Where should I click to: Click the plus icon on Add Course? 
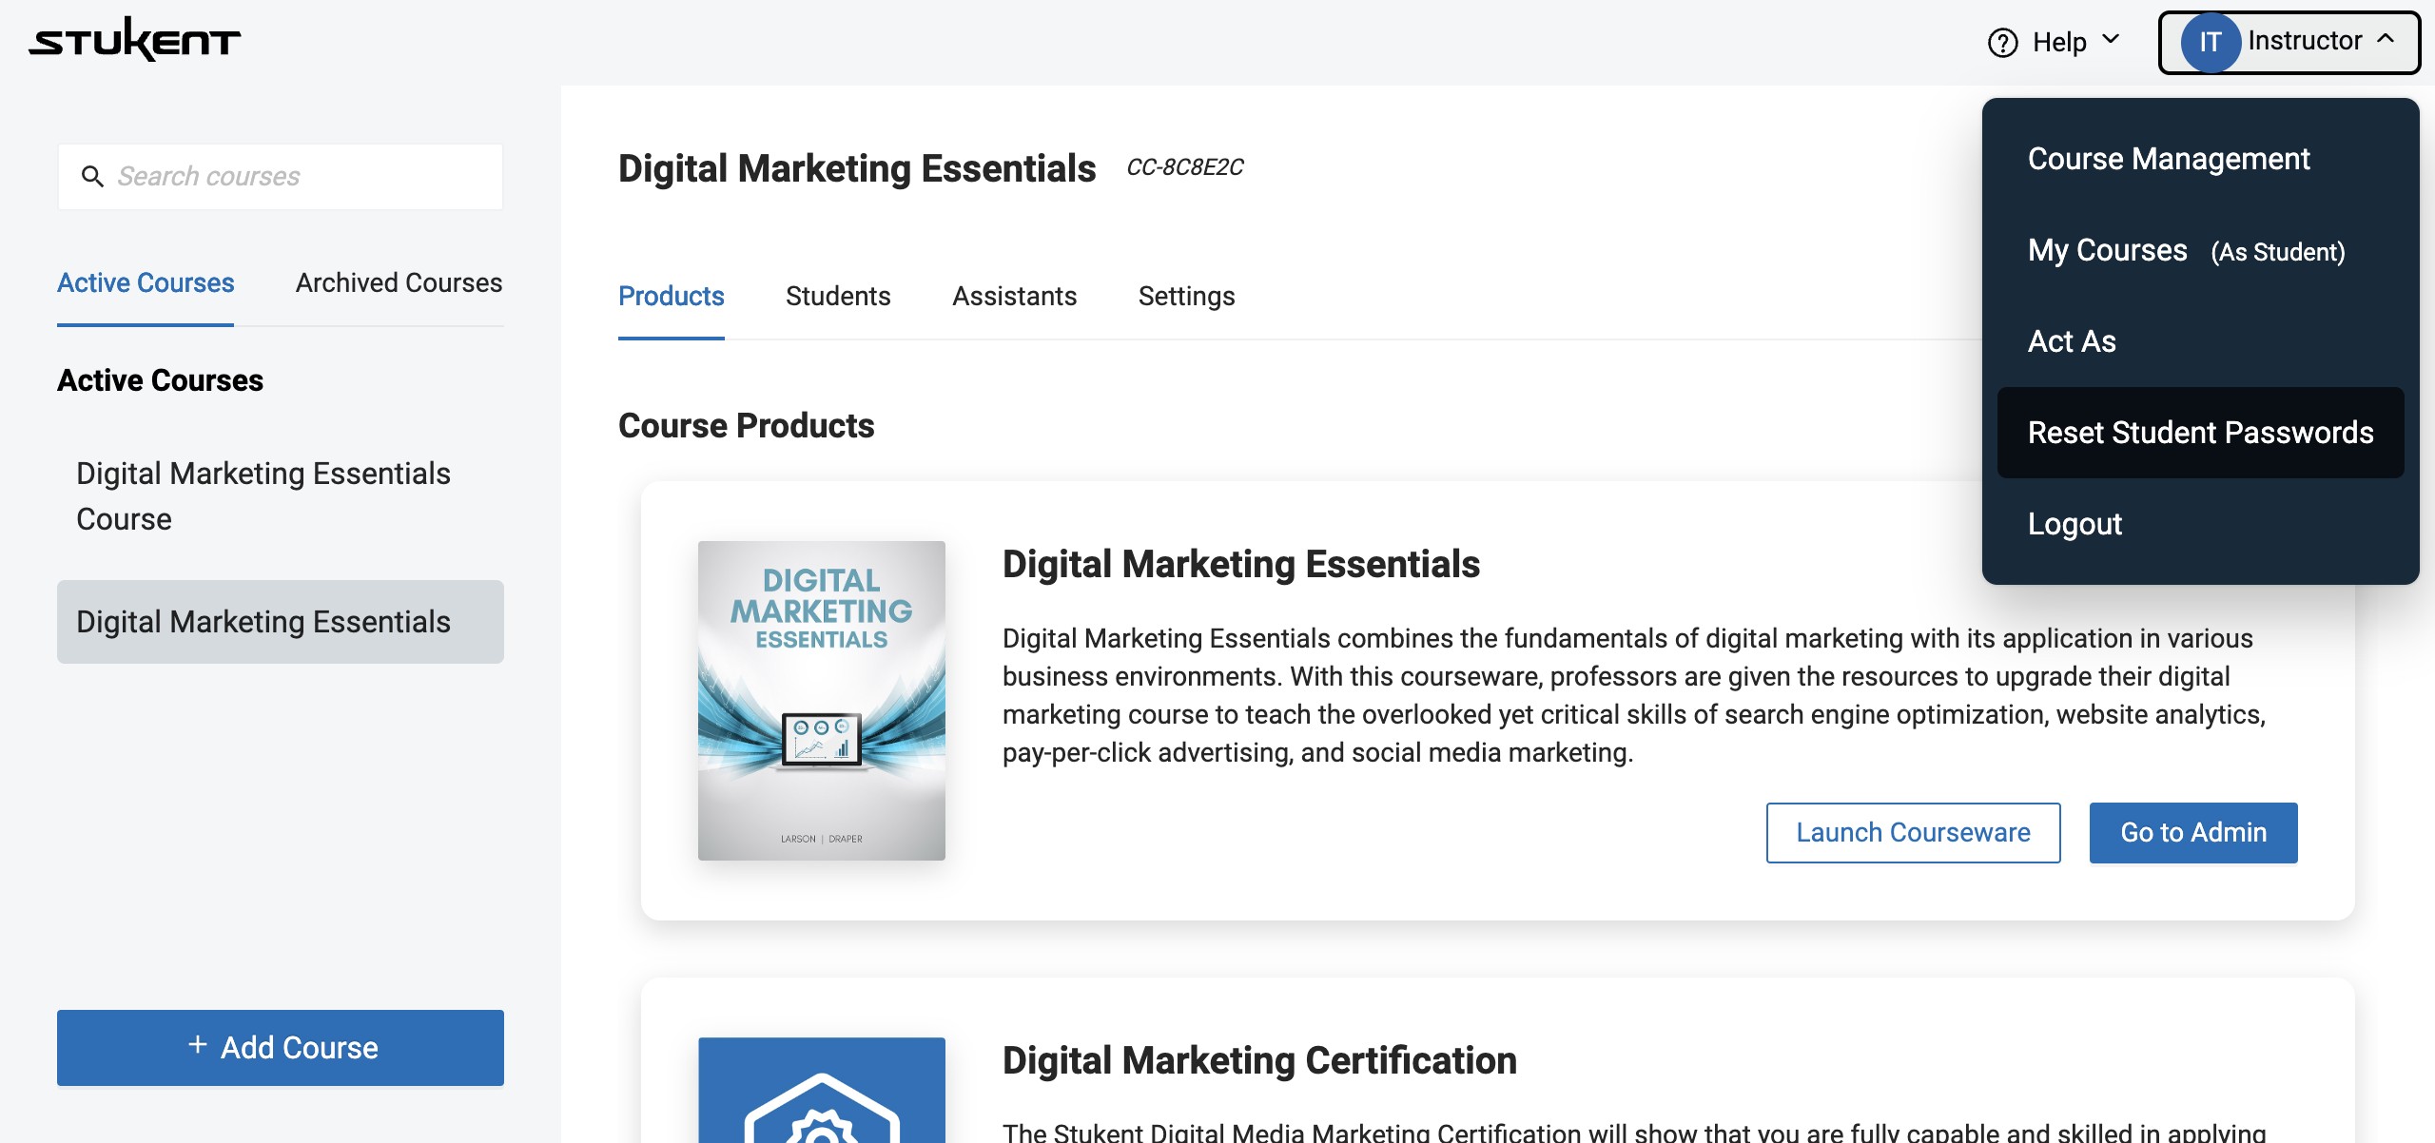(x=198, y=1045)
